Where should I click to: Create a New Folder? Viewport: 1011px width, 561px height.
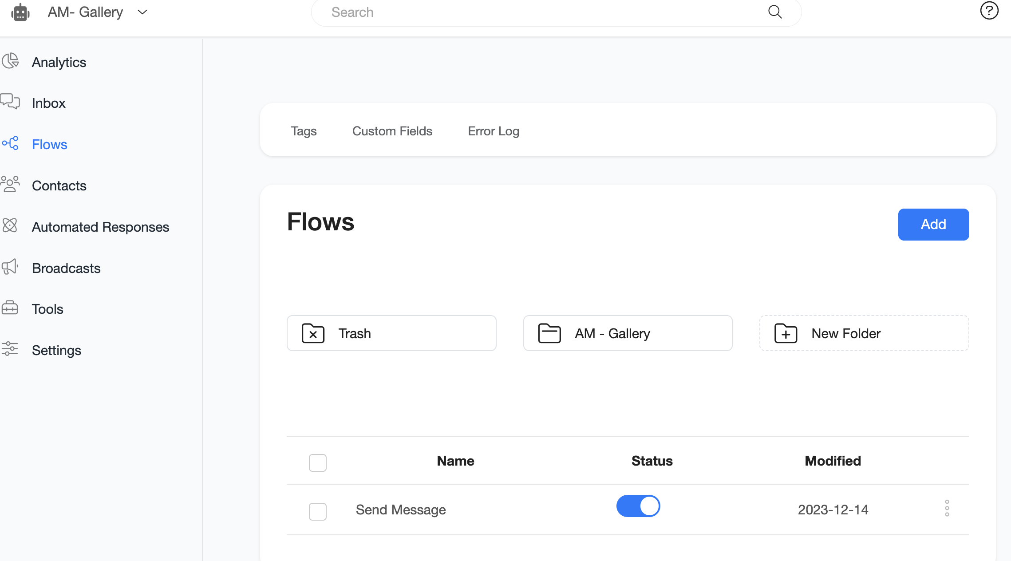click(x=864, y=333)
